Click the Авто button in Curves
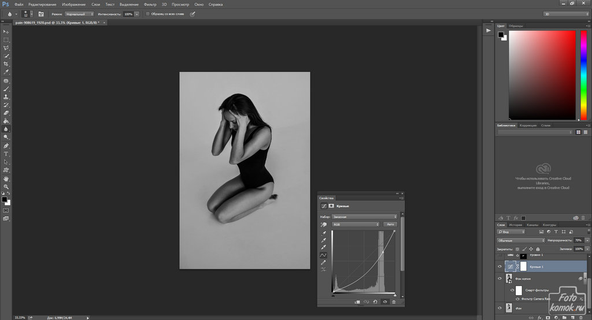The height and width of the screenshot is (320, 592). pyautogui.click(x=390, y=224)
